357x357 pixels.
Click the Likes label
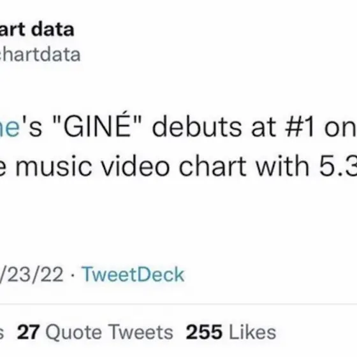click(x=252, y=332)
